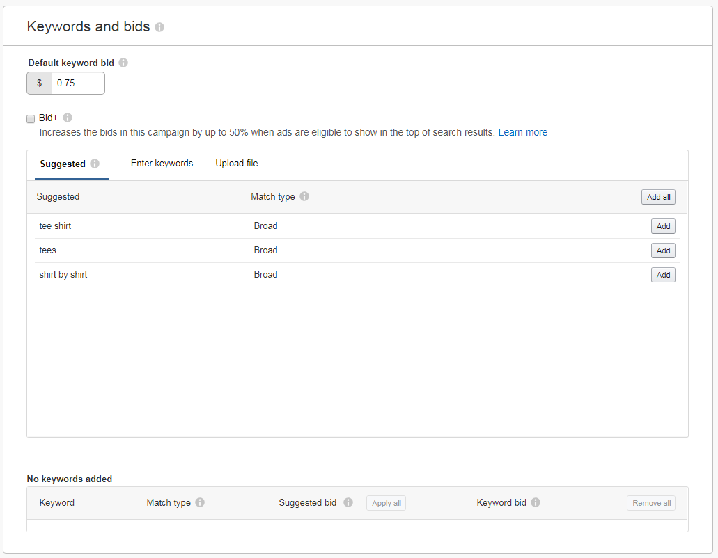This screenshot has height=558, width=718.
Task: Follow the Learn more link
Action: point(522,132)
